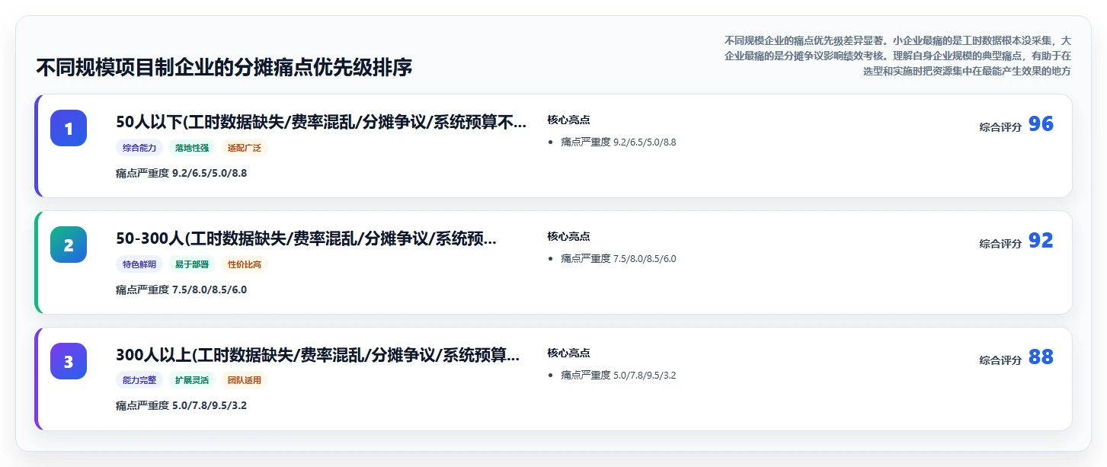Click the score value 92

tap(1041, 241)
